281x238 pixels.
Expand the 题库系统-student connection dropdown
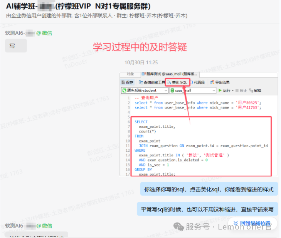[166, 91]
